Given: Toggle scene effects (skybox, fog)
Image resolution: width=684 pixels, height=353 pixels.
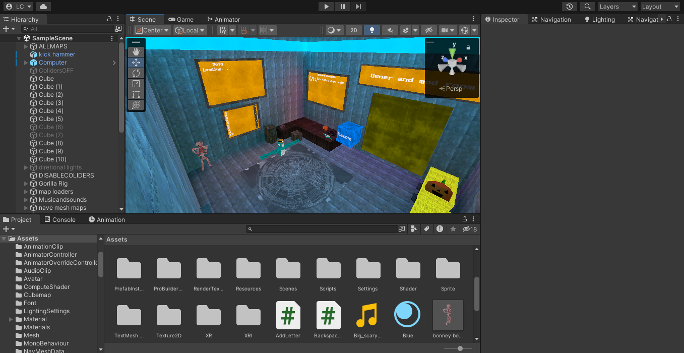Looking at the screenshot, I should (x=406, y=30).
